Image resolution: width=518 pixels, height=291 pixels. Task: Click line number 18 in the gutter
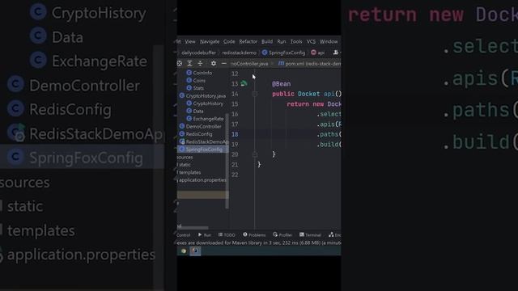click(235, 134)
